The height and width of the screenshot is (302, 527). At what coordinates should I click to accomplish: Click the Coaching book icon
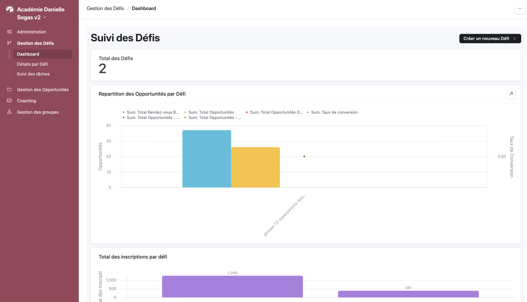[9, 101]
